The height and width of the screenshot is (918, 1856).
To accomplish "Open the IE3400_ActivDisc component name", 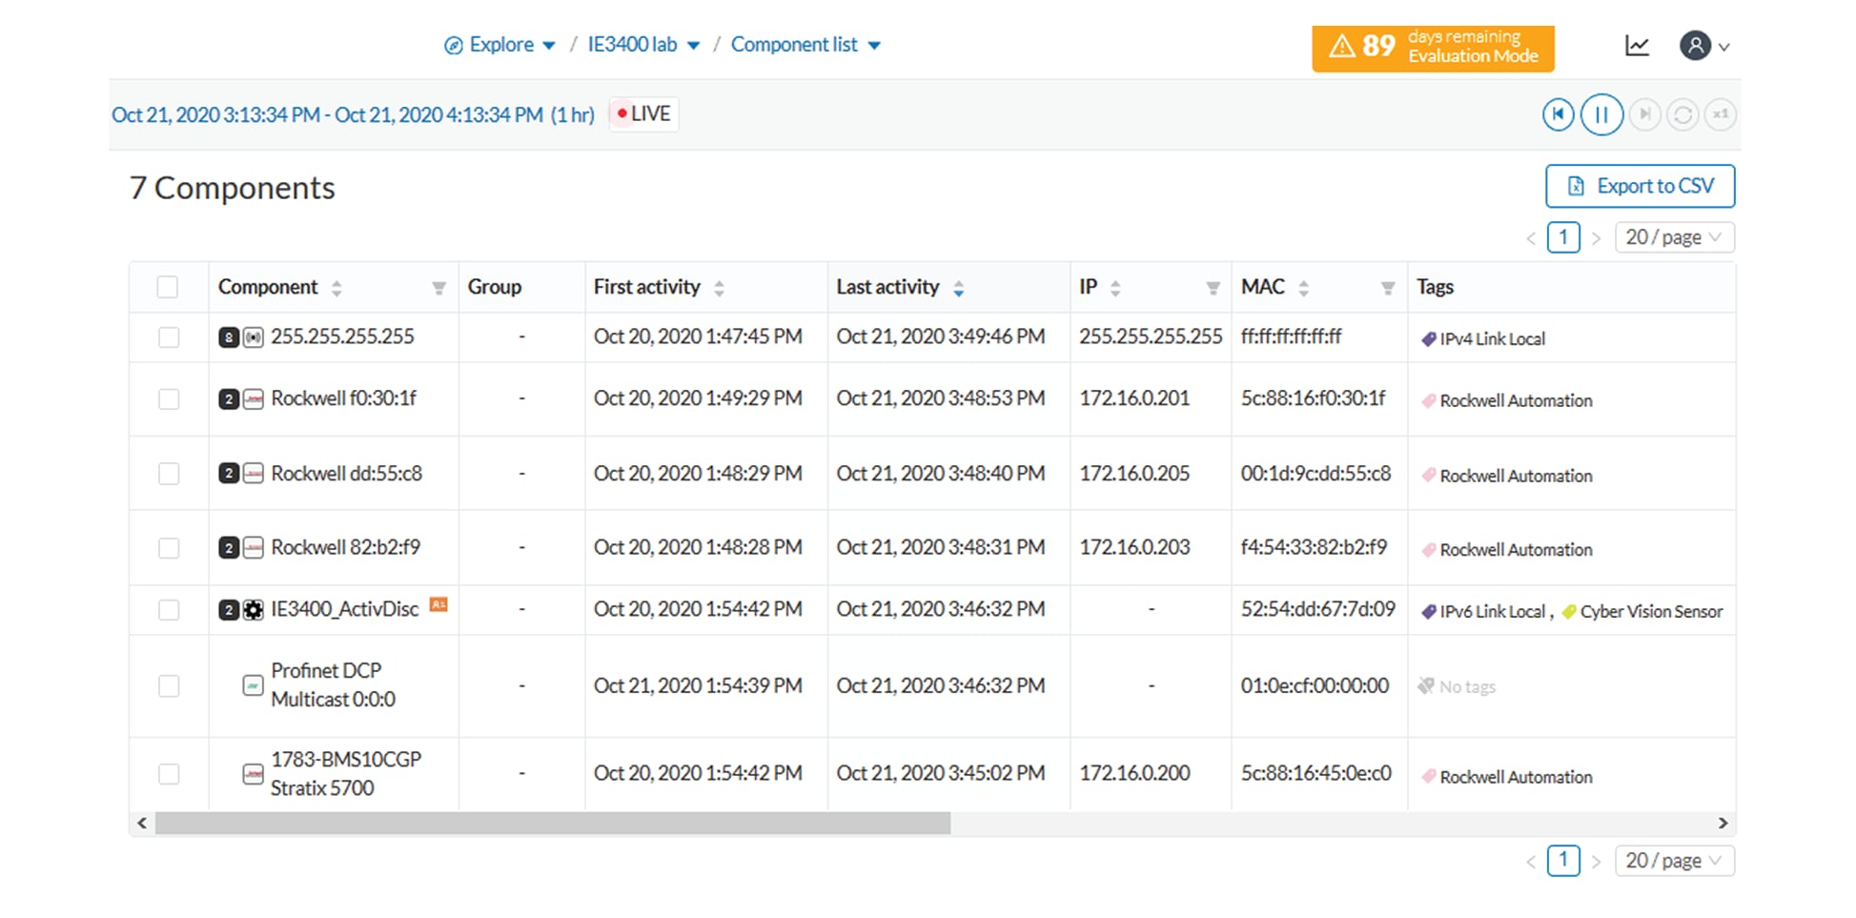I will [344, 609].
